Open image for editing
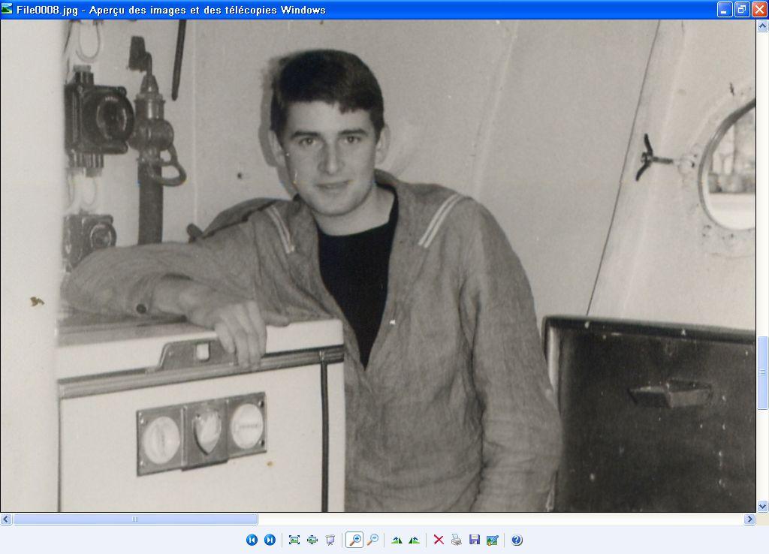 492,540
